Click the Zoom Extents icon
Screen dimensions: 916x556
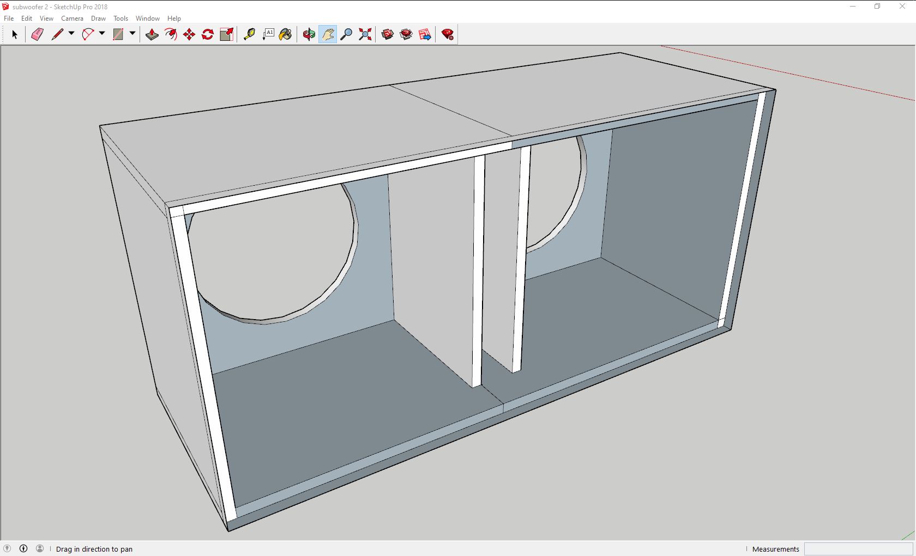365,34
